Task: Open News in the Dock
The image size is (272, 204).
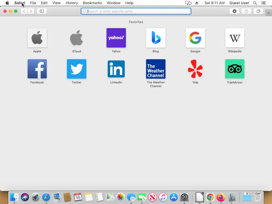Action: click(x=152, y=197)
